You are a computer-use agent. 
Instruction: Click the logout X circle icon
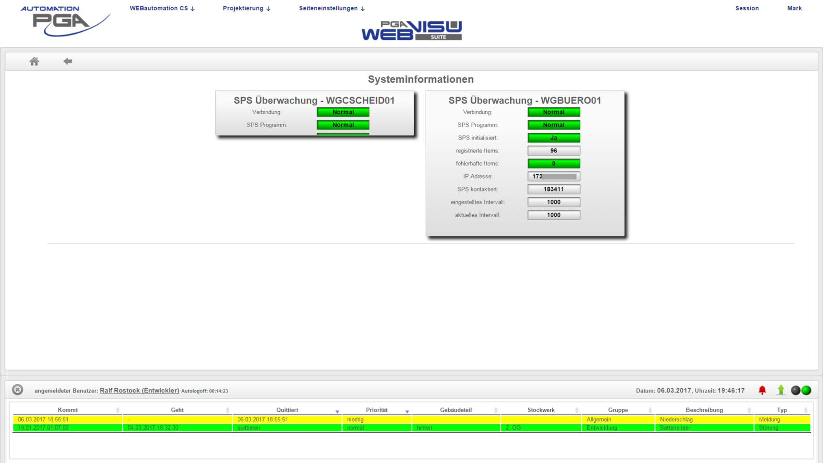pyautogui.click(x=17, y=390)
